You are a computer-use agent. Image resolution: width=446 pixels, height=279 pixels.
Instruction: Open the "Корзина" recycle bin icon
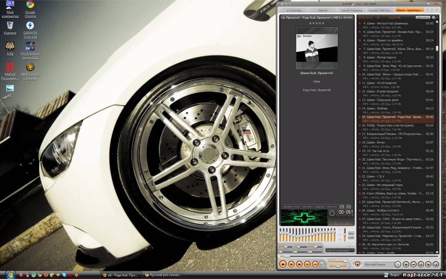[10, 27]
